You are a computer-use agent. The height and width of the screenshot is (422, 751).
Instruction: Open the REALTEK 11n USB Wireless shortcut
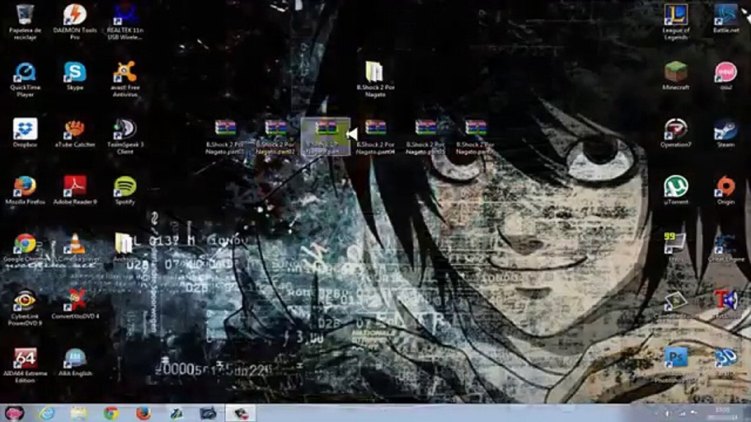click(125, 21)
